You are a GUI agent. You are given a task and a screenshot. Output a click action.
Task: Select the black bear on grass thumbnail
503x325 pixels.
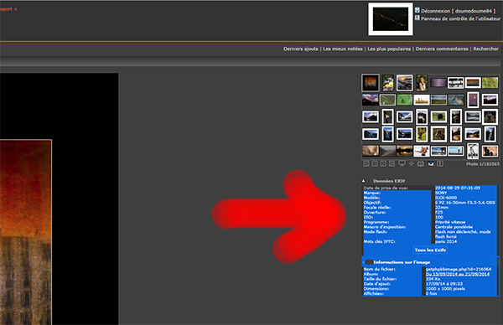pyautogui.click(x=438, y=117)
